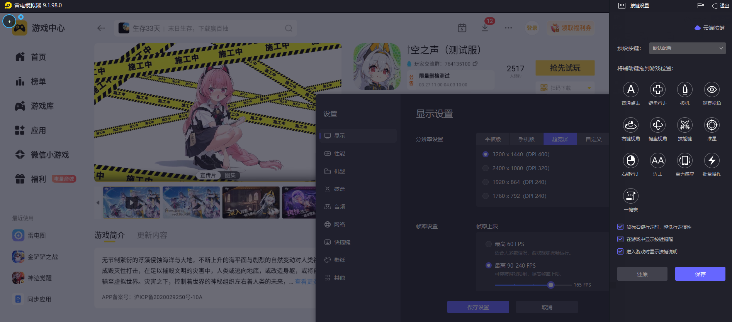Open the 性能 settings category
The width and height of the screenshot is (732, 322).
pyautogui.click(x=358, y=153)
